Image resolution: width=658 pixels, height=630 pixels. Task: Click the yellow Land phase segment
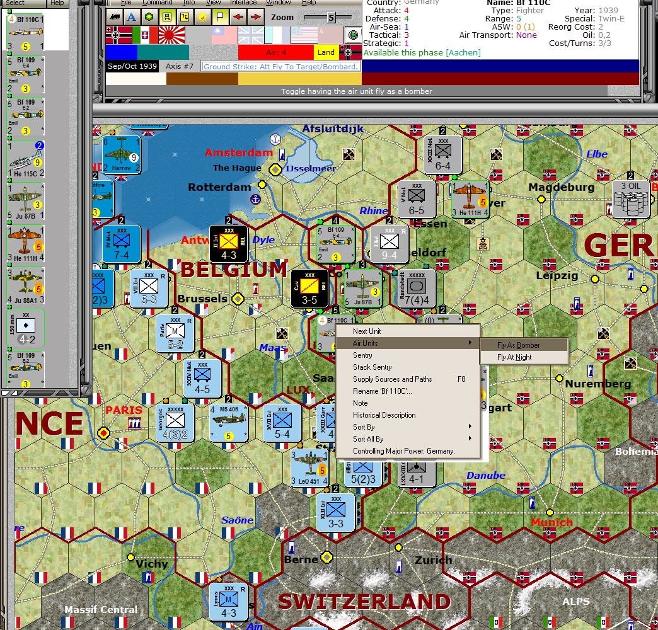pos(326,52)
